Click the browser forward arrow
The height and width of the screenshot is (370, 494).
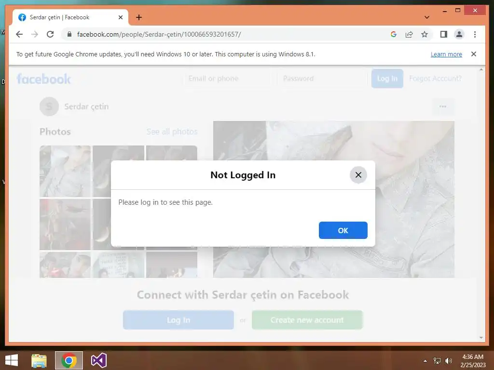pyautogui.click(x=35, y=34)
